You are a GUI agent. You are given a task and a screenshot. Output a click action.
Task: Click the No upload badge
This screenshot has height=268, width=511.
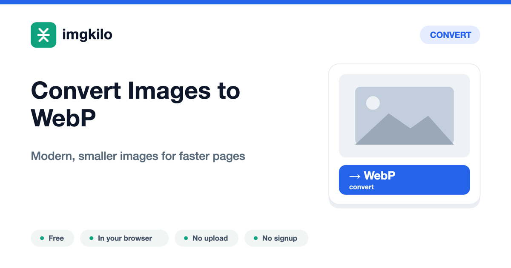207,238
